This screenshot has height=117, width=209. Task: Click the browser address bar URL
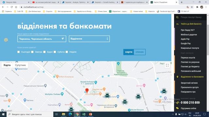34,7
